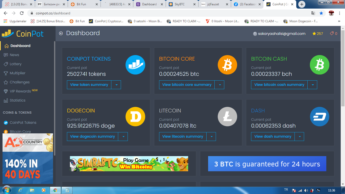The width and height of the screenshot is (345, 194).
Task: Click the sakaryaahalisi@gmail.com account link
Action: click(282, 34)
